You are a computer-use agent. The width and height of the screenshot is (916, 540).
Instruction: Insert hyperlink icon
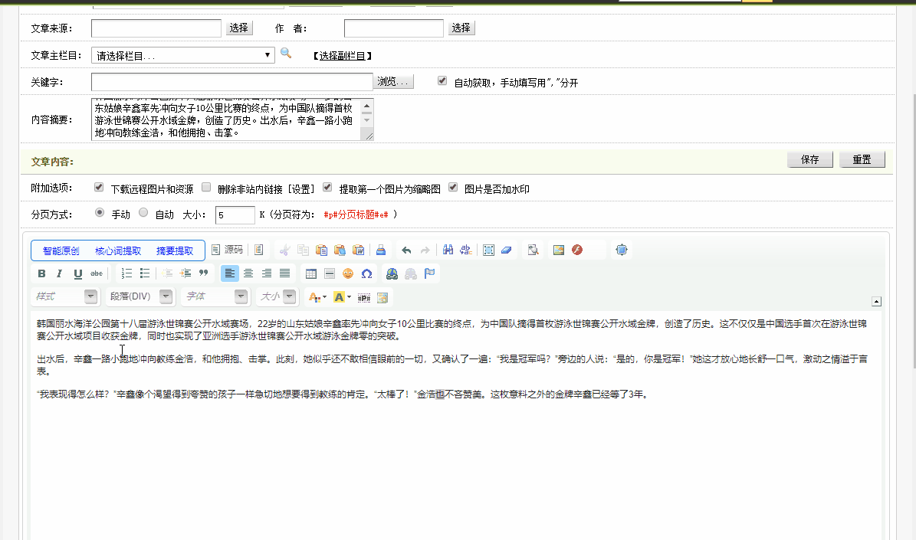(x=392, y=273)
